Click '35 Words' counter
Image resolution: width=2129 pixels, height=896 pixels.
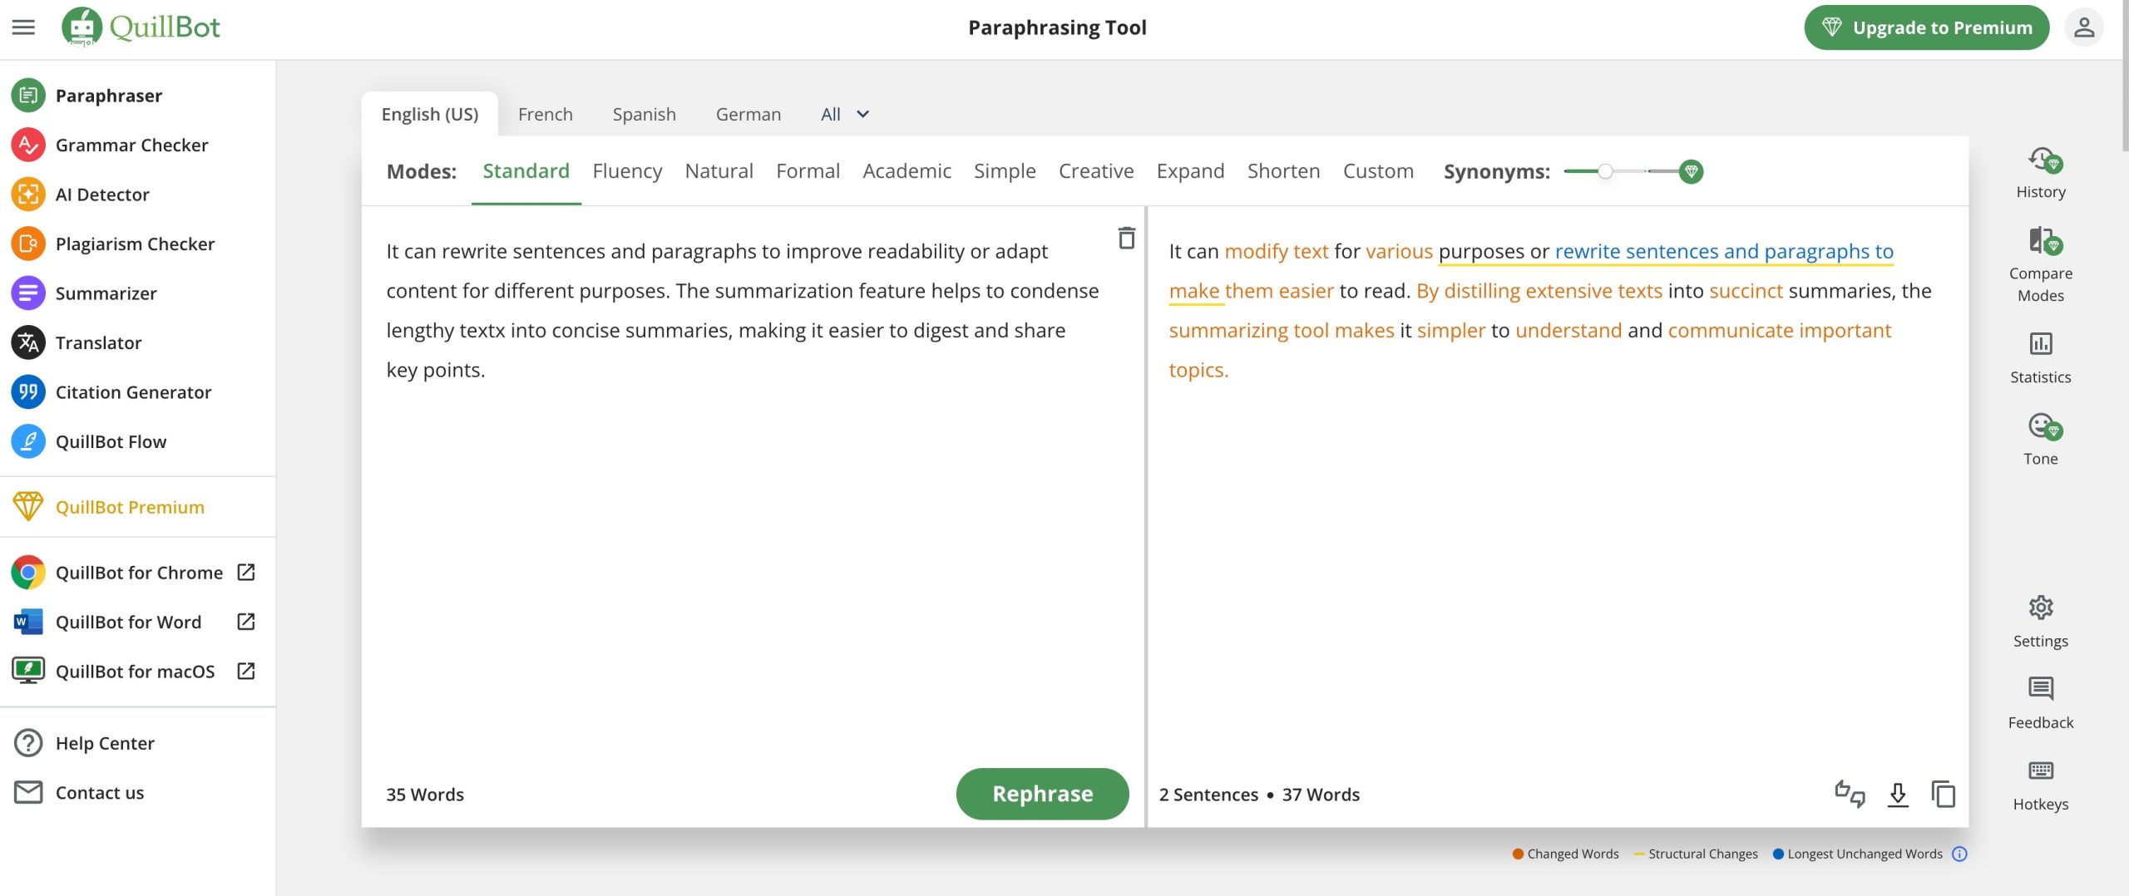coord(425,795)
